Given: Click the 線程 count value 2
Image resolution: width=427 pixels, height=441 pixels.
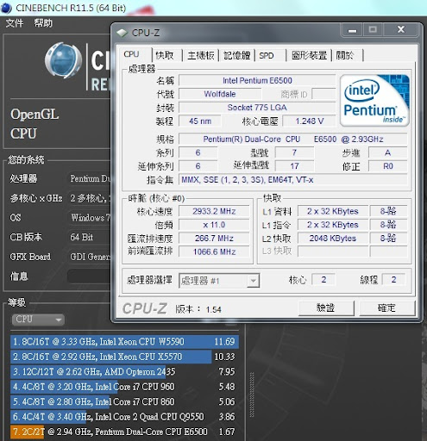Looking at the screenshot, I should tap(393, 280).
